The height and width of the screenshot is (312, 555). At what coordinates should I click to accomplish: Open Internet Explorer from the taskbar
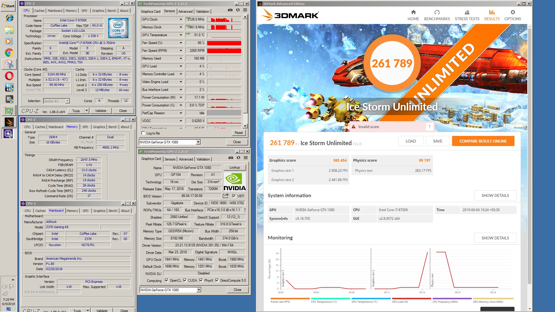tap(9, 18)
